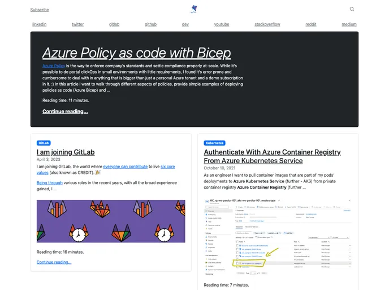The width and height of the screenshot is (389, 290).
Task: Click the April 3, 2023 date text
Action: tap(49, 159)
